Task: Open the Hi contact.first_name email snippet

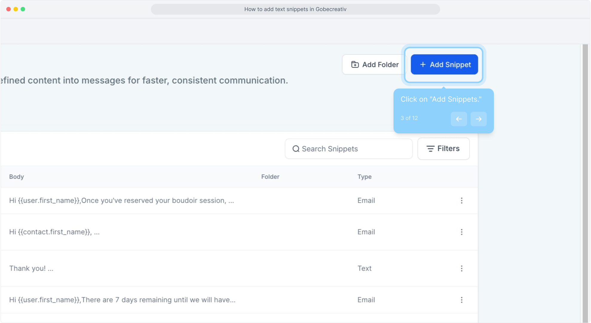Action: [54, 232]
